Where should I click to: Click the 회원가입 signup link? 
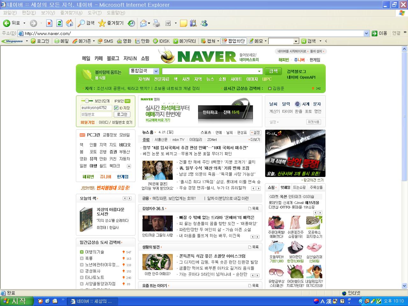pyautogui.click(x=87, y=122)
